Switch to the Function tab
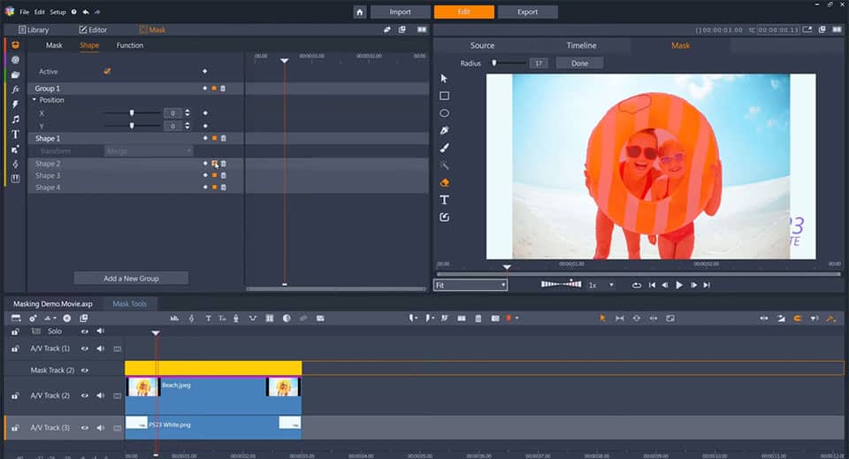This screenshot has height=459, width=849. (130, 45)
